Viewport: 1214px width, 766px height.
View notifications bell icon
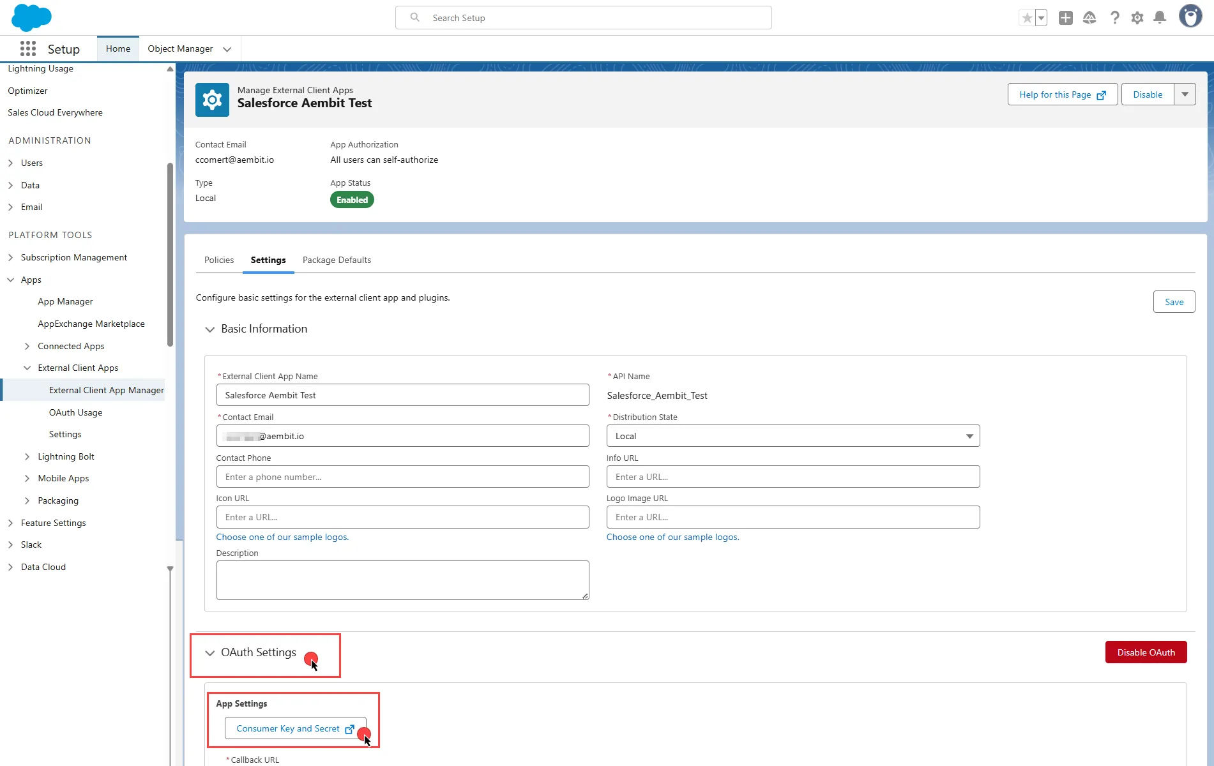coord(1160,18)
